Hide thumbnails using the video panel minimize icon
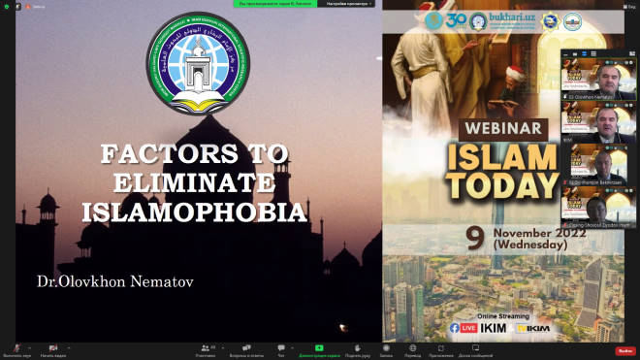Screen dimensions: 640x360 565,54
